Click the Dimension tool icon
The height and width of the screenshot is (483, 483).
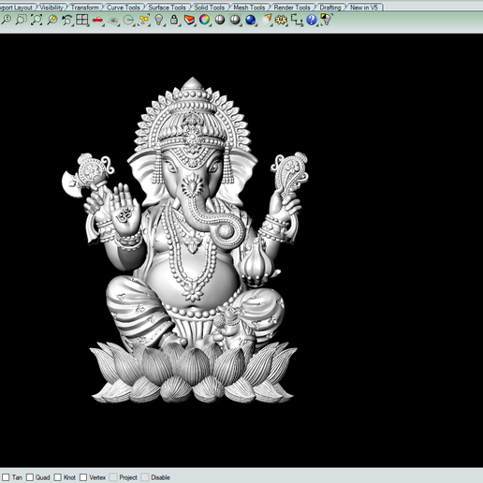297,20
